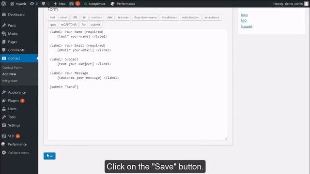Insert a date field tag
Screen dimensions: 310x174
click(x=110, y=17)
